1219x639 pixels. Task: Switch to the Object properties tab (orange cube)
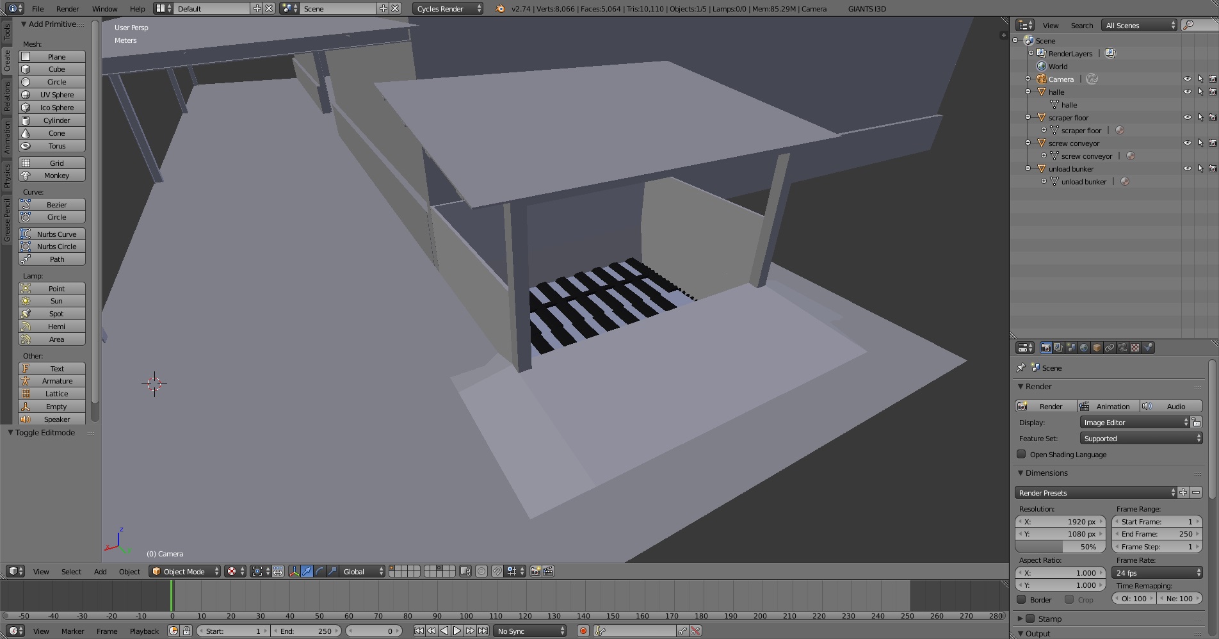(x=1097, y=348)
